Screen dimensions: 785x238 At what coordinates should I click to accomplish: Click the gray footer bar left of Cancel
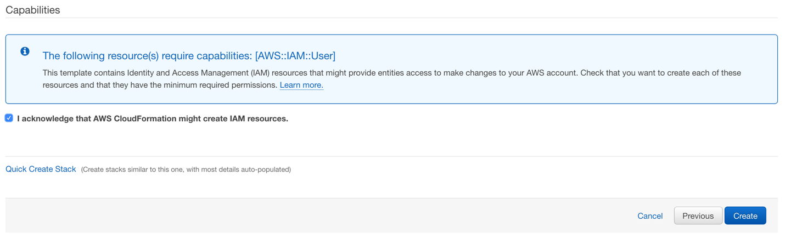tap(318, 216)
